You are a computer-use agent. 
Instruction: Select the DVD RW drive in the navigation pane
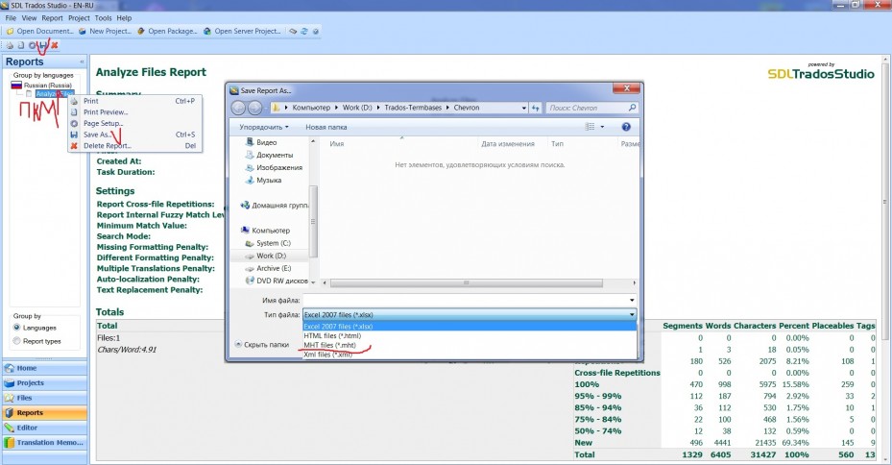click(277, 281)
